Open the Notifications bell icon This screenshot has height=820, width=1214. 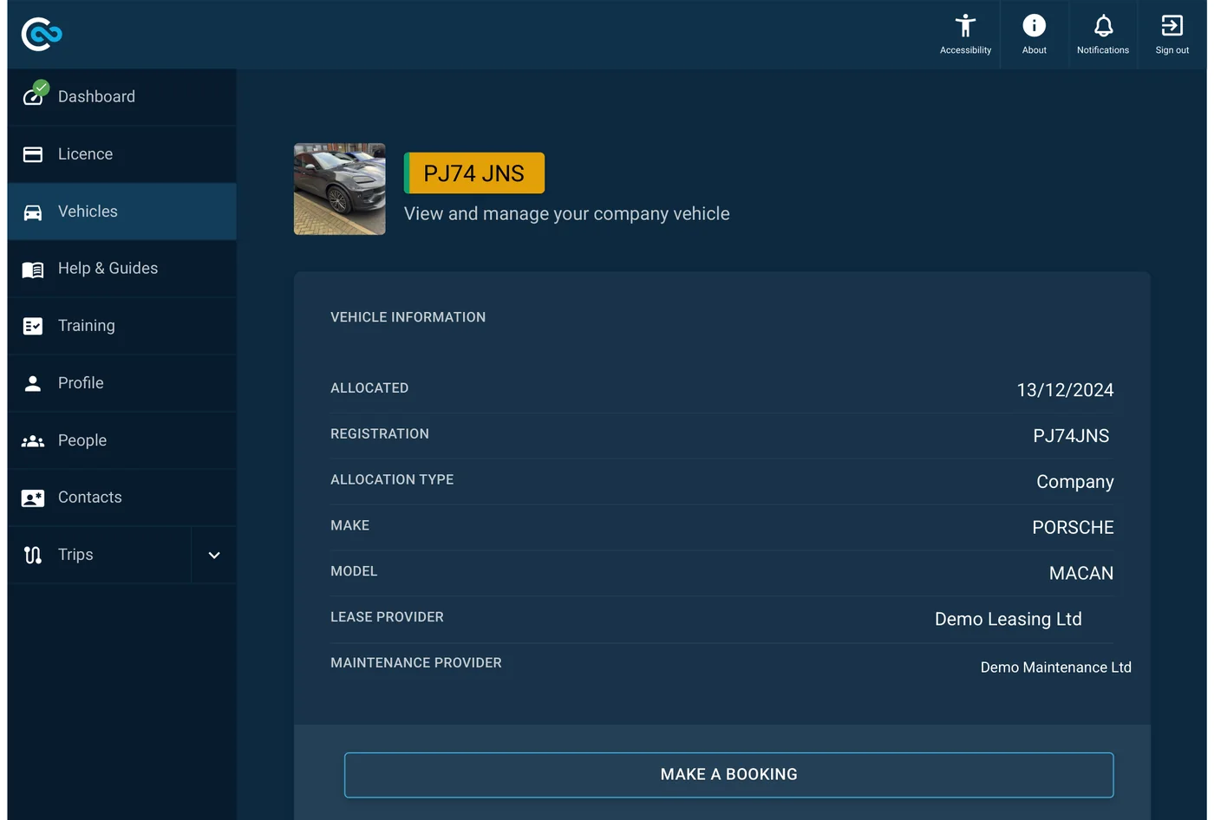(1103, 26)
